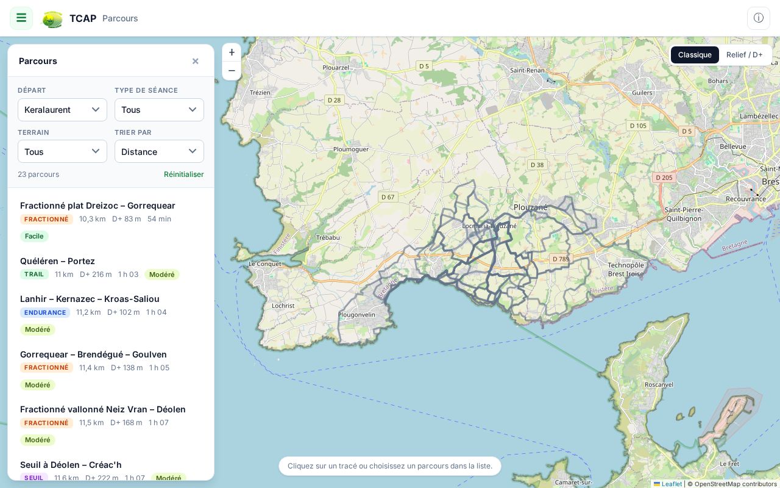Click the Réinitialiser link
This screenshot has width=780, height=488.
pos(184,174)
